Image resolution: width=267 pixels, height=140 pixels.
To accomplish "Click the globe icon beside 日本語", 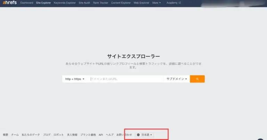I will [x=138, y=134].
